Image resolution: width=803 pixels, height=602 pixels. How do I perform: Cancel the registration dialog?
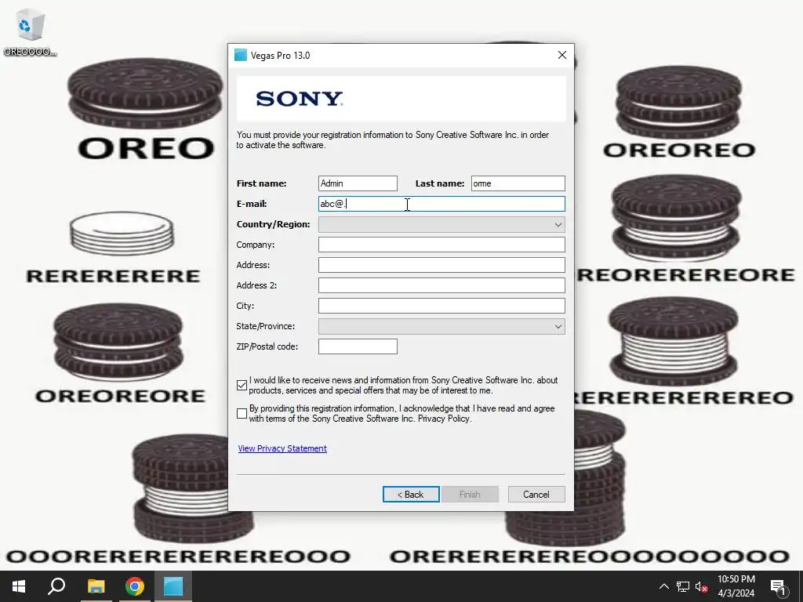[x=536, y=495]
